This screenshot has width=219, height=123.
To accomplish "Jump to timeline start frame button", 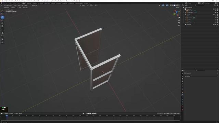I will (x=87, y=113).
